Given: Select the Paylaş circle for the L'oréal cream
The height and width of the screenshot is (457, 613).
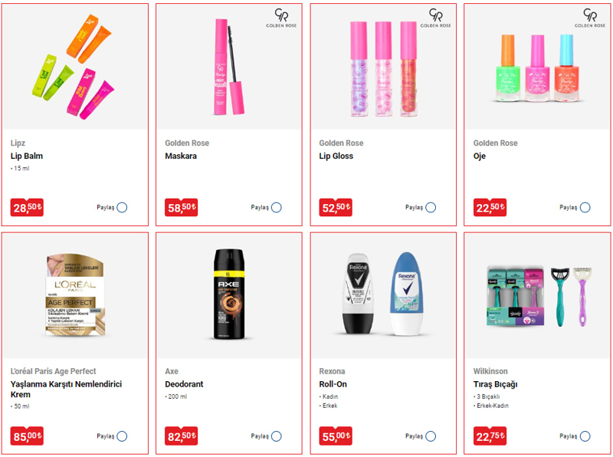Looking at the screenshot, I should (x=122, y=436).
